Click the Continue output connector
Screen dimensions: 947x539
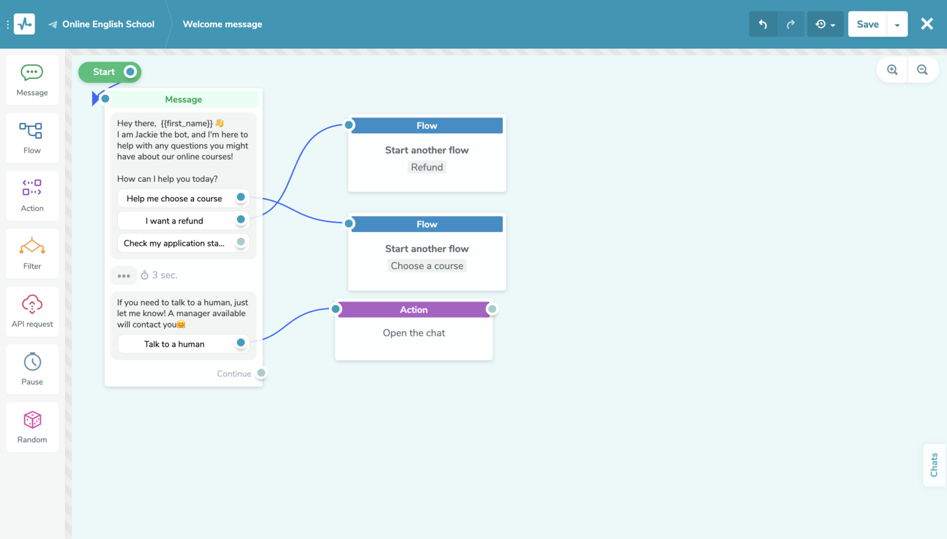(261, 373)
